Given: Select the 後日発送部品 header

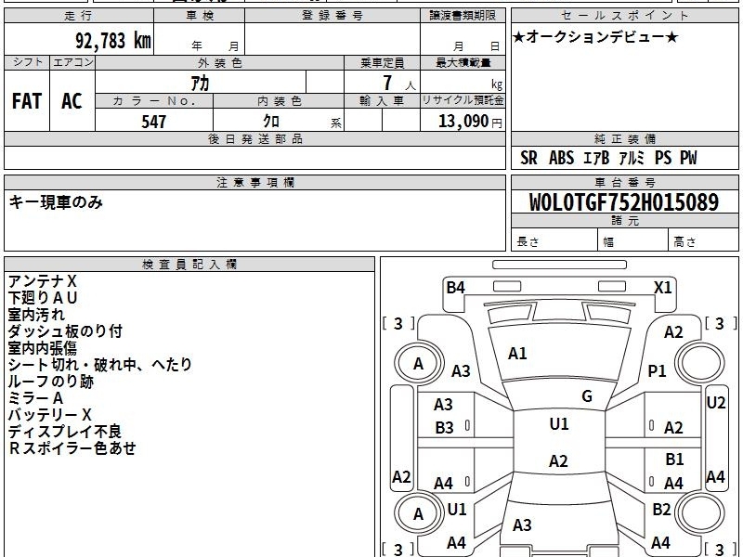Looking at the screenshot, I should pos(254,138).
